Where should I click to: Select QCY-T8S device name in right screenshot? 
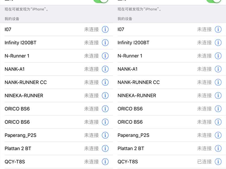pyautogui.click(x=128, y=162)
